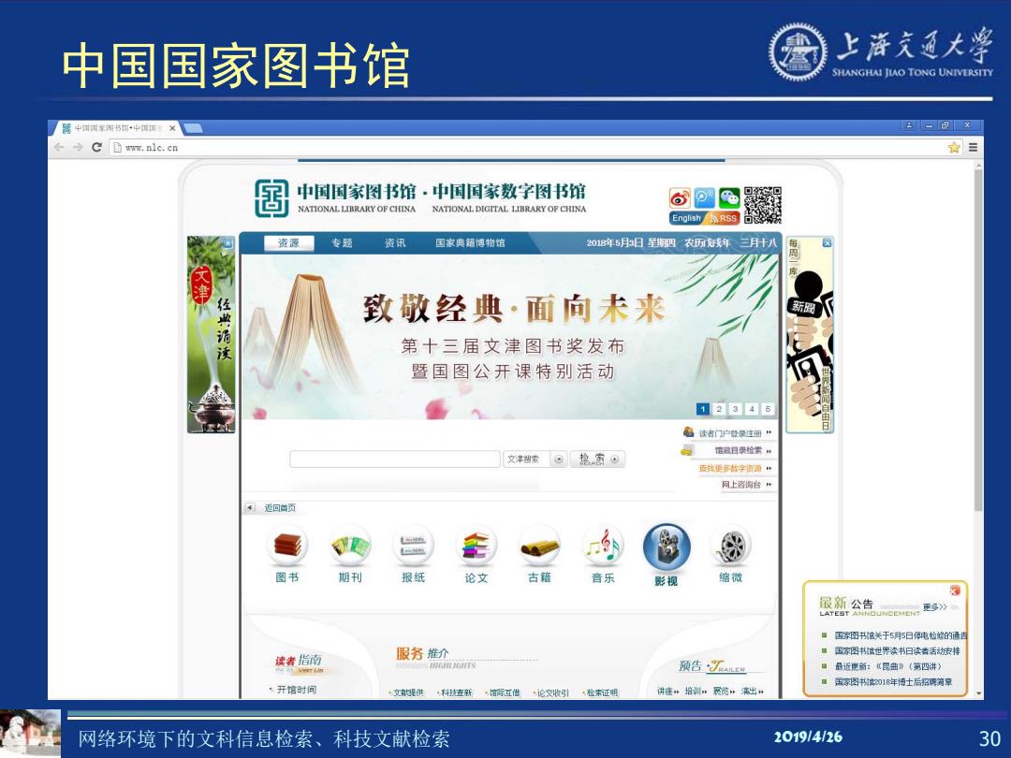Open announcement 国家图书馆2018年博士后招聘简章
The image size is (1011, 758).
click(893, 681)
